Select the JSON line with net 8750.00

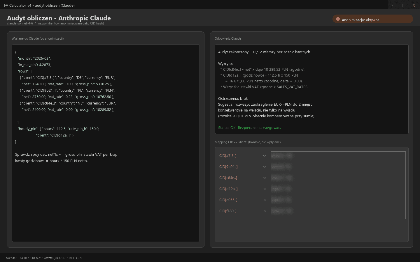(68, 97)
